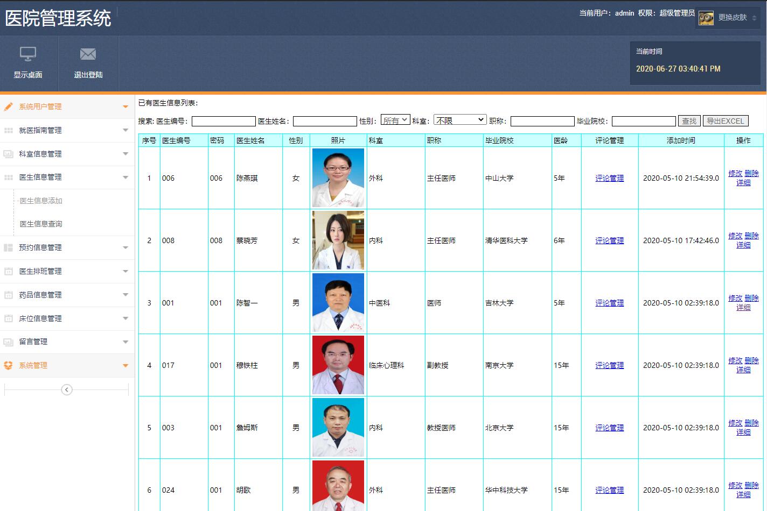Open 评论管理 for doctor 陈燕琪
The width and height of the screenshot is (767, 511).
[609, 178]
